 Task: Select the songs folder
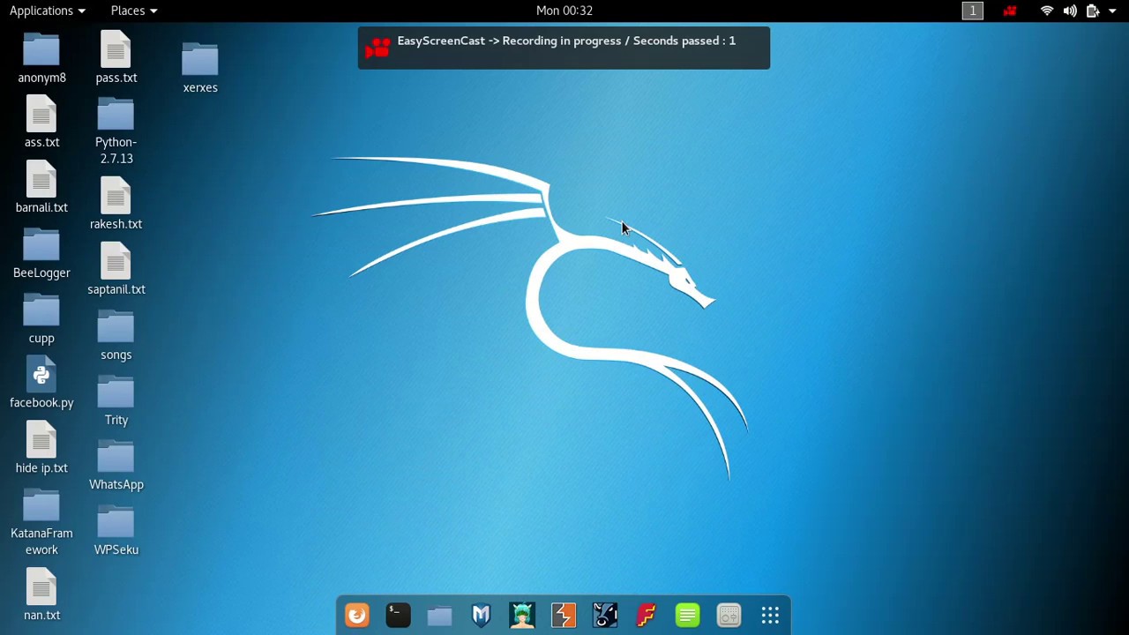pyautogui.click(x=116, y=335)
